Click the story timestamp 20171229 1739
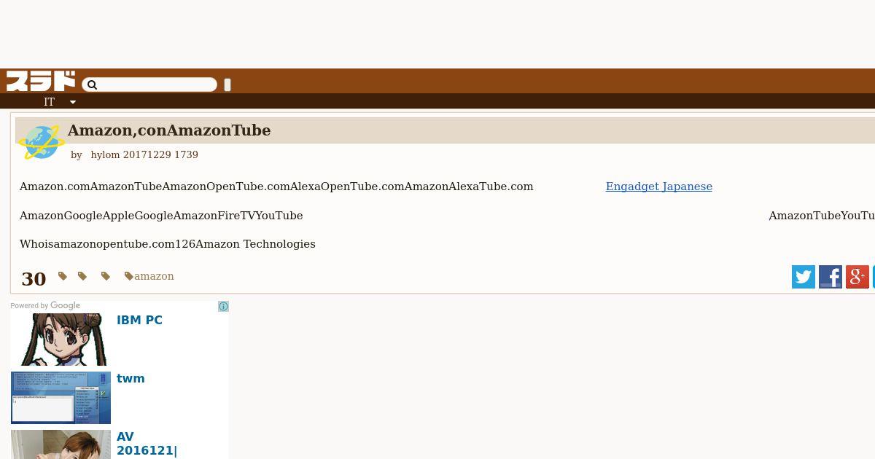 (160, 154)
